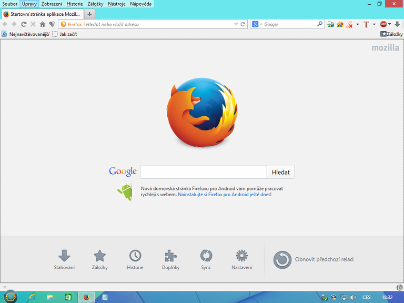The width and height of the screenshot is (404, 303).
Task: Click the 18:32 clock in the tray
Action: coord(387,298)
